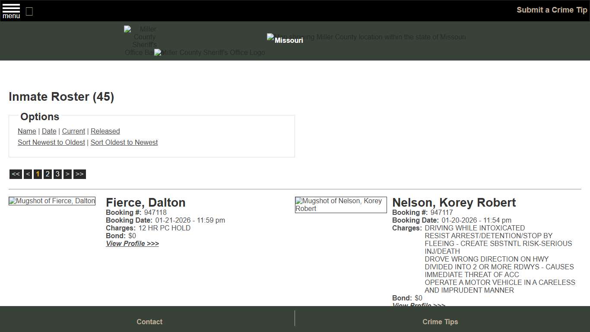Open the Contact section in the footer
This screenshot has width=590, height=332.
[149, 322]
